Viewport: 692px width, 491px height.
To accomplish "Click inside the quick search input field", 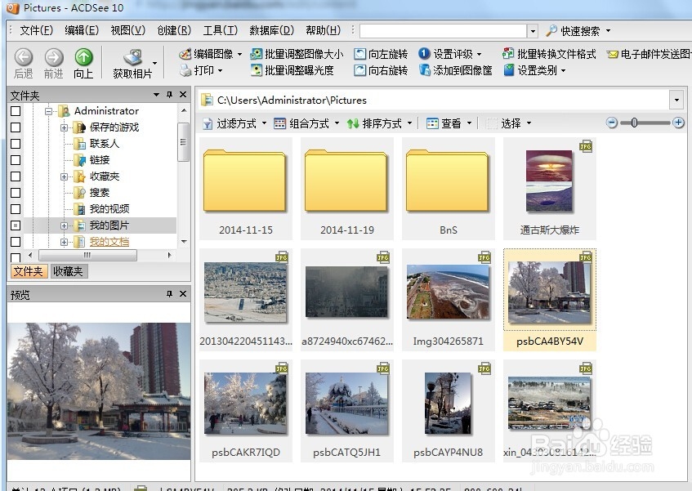I will coord(443,30).
